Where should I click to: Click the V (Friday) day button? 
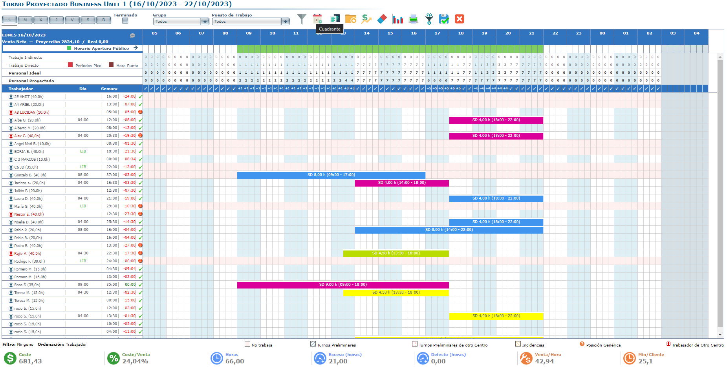click(x=72, y=20)
